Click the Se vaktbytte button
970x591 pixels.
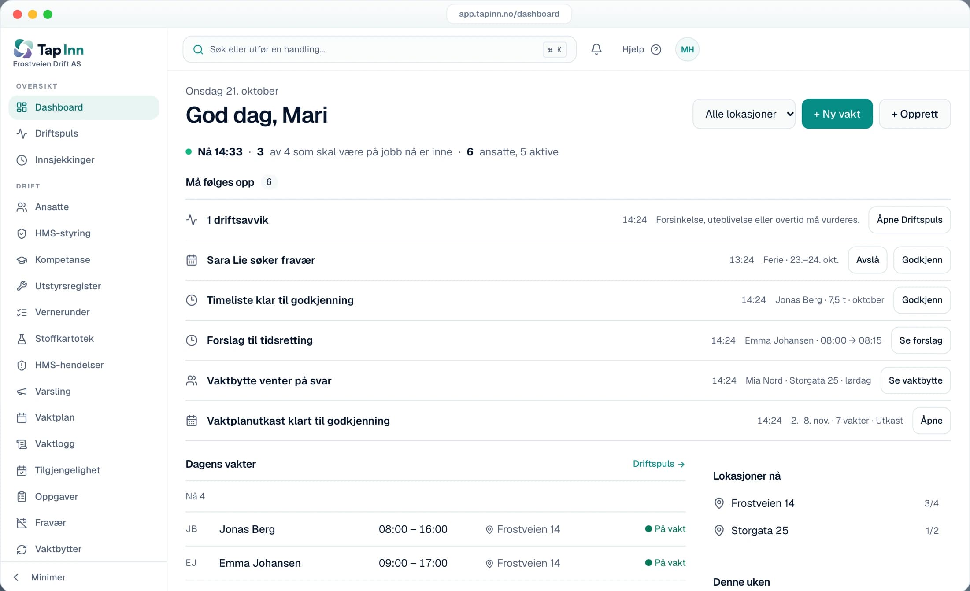click(915, 380)
